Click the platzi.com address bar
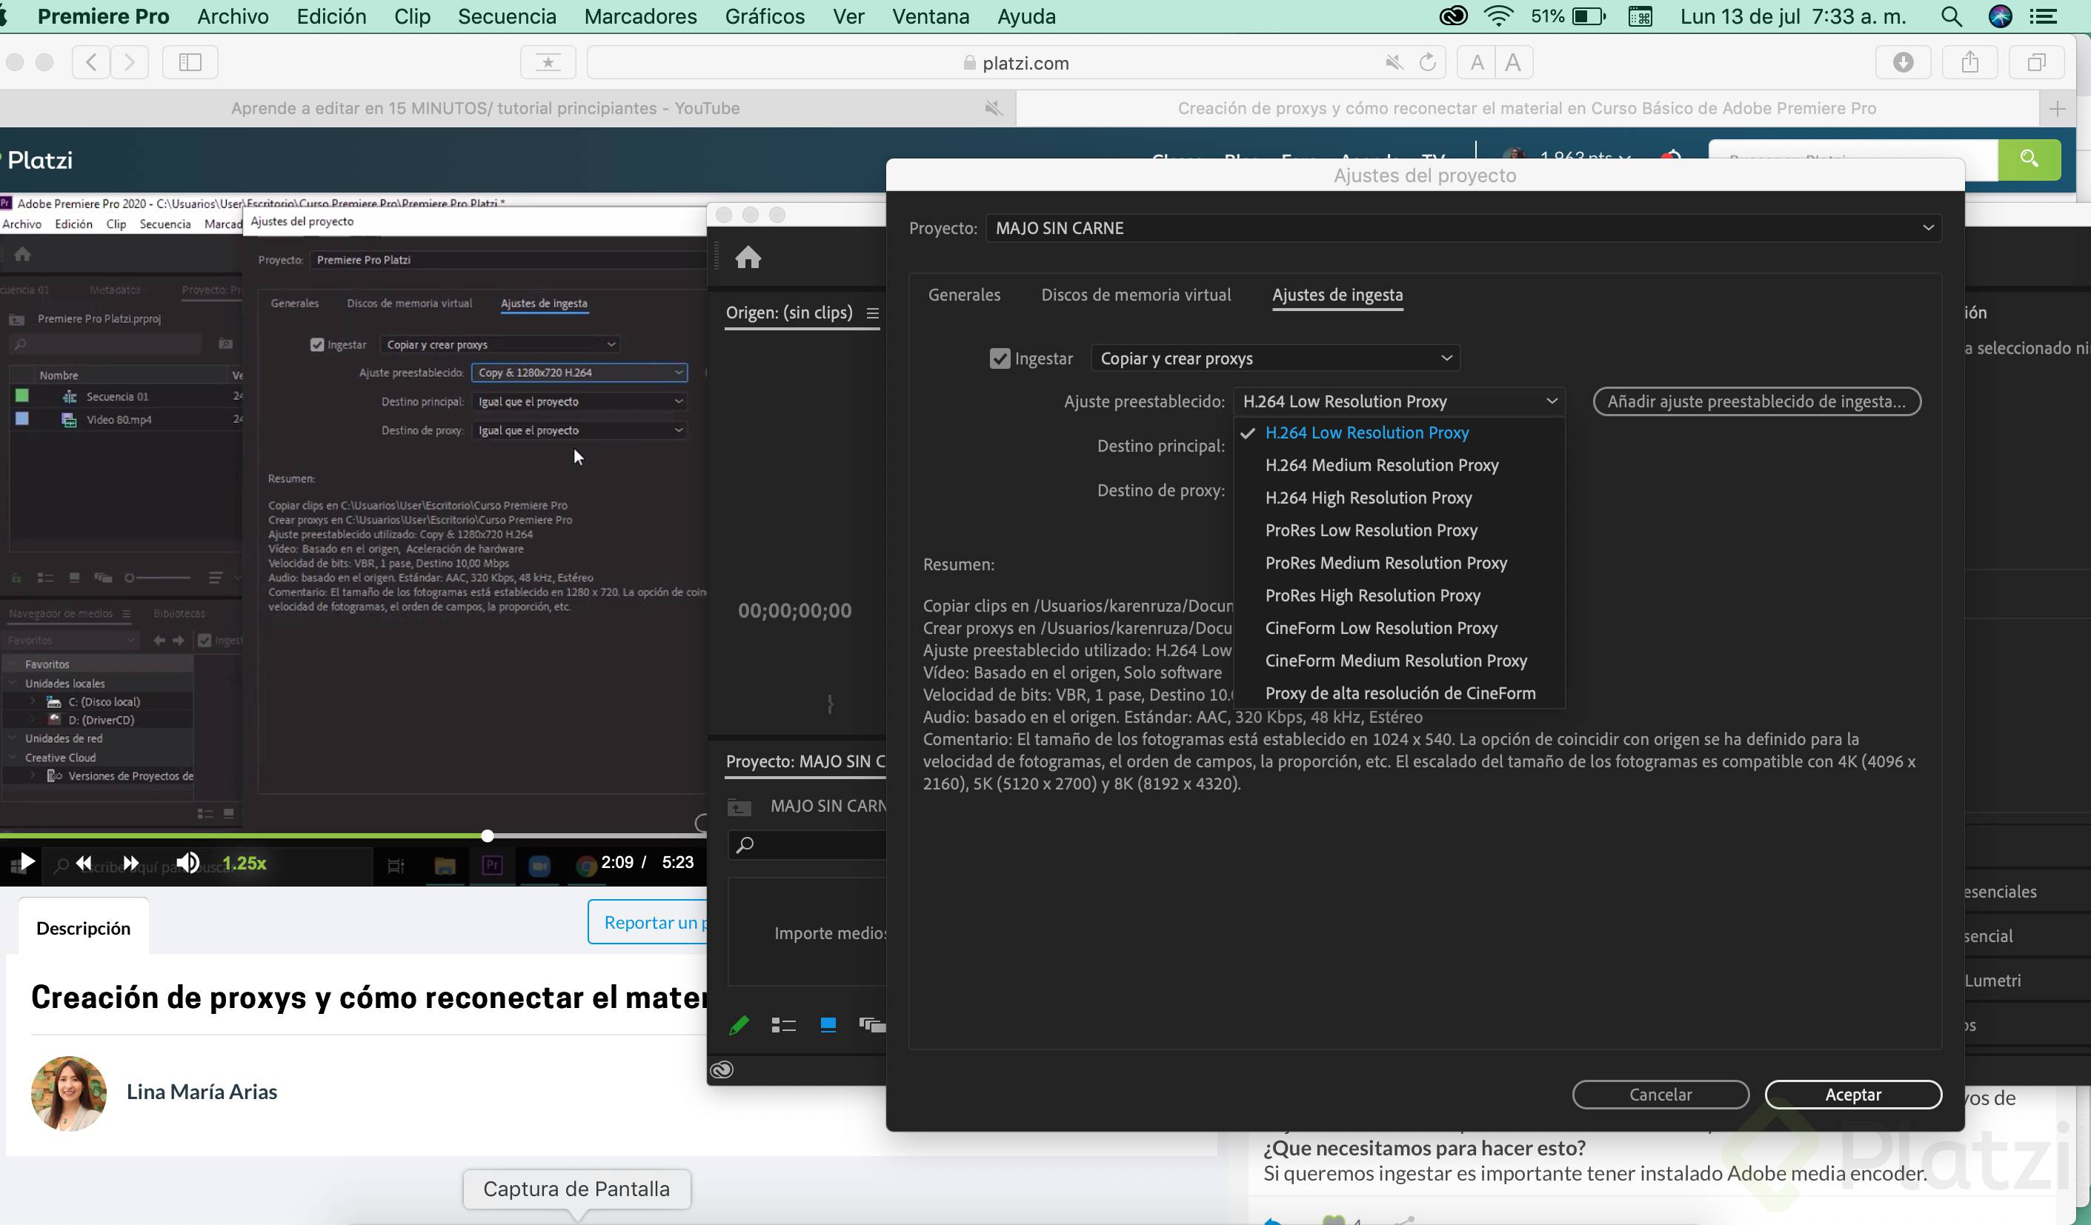Screen dimensions: 2091x1225 1017,63
